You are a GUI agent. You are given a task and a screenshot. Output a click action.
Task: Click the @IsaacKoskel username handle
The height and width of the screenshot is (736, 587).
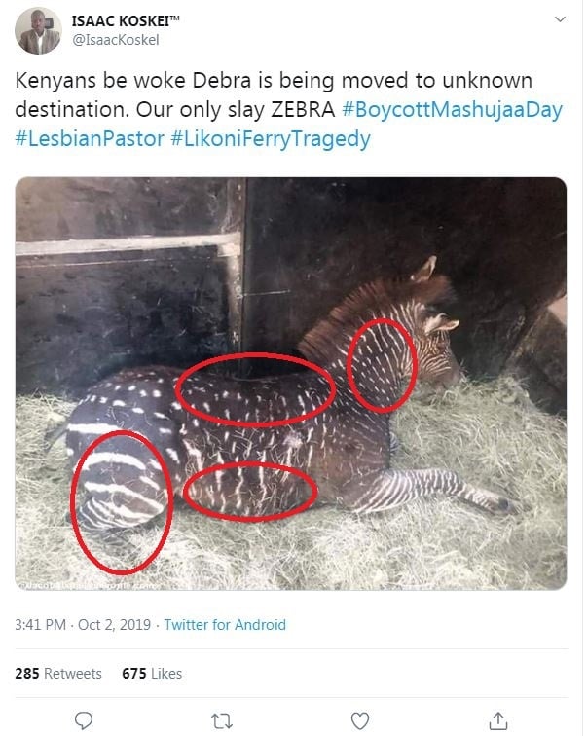(115, 40)
